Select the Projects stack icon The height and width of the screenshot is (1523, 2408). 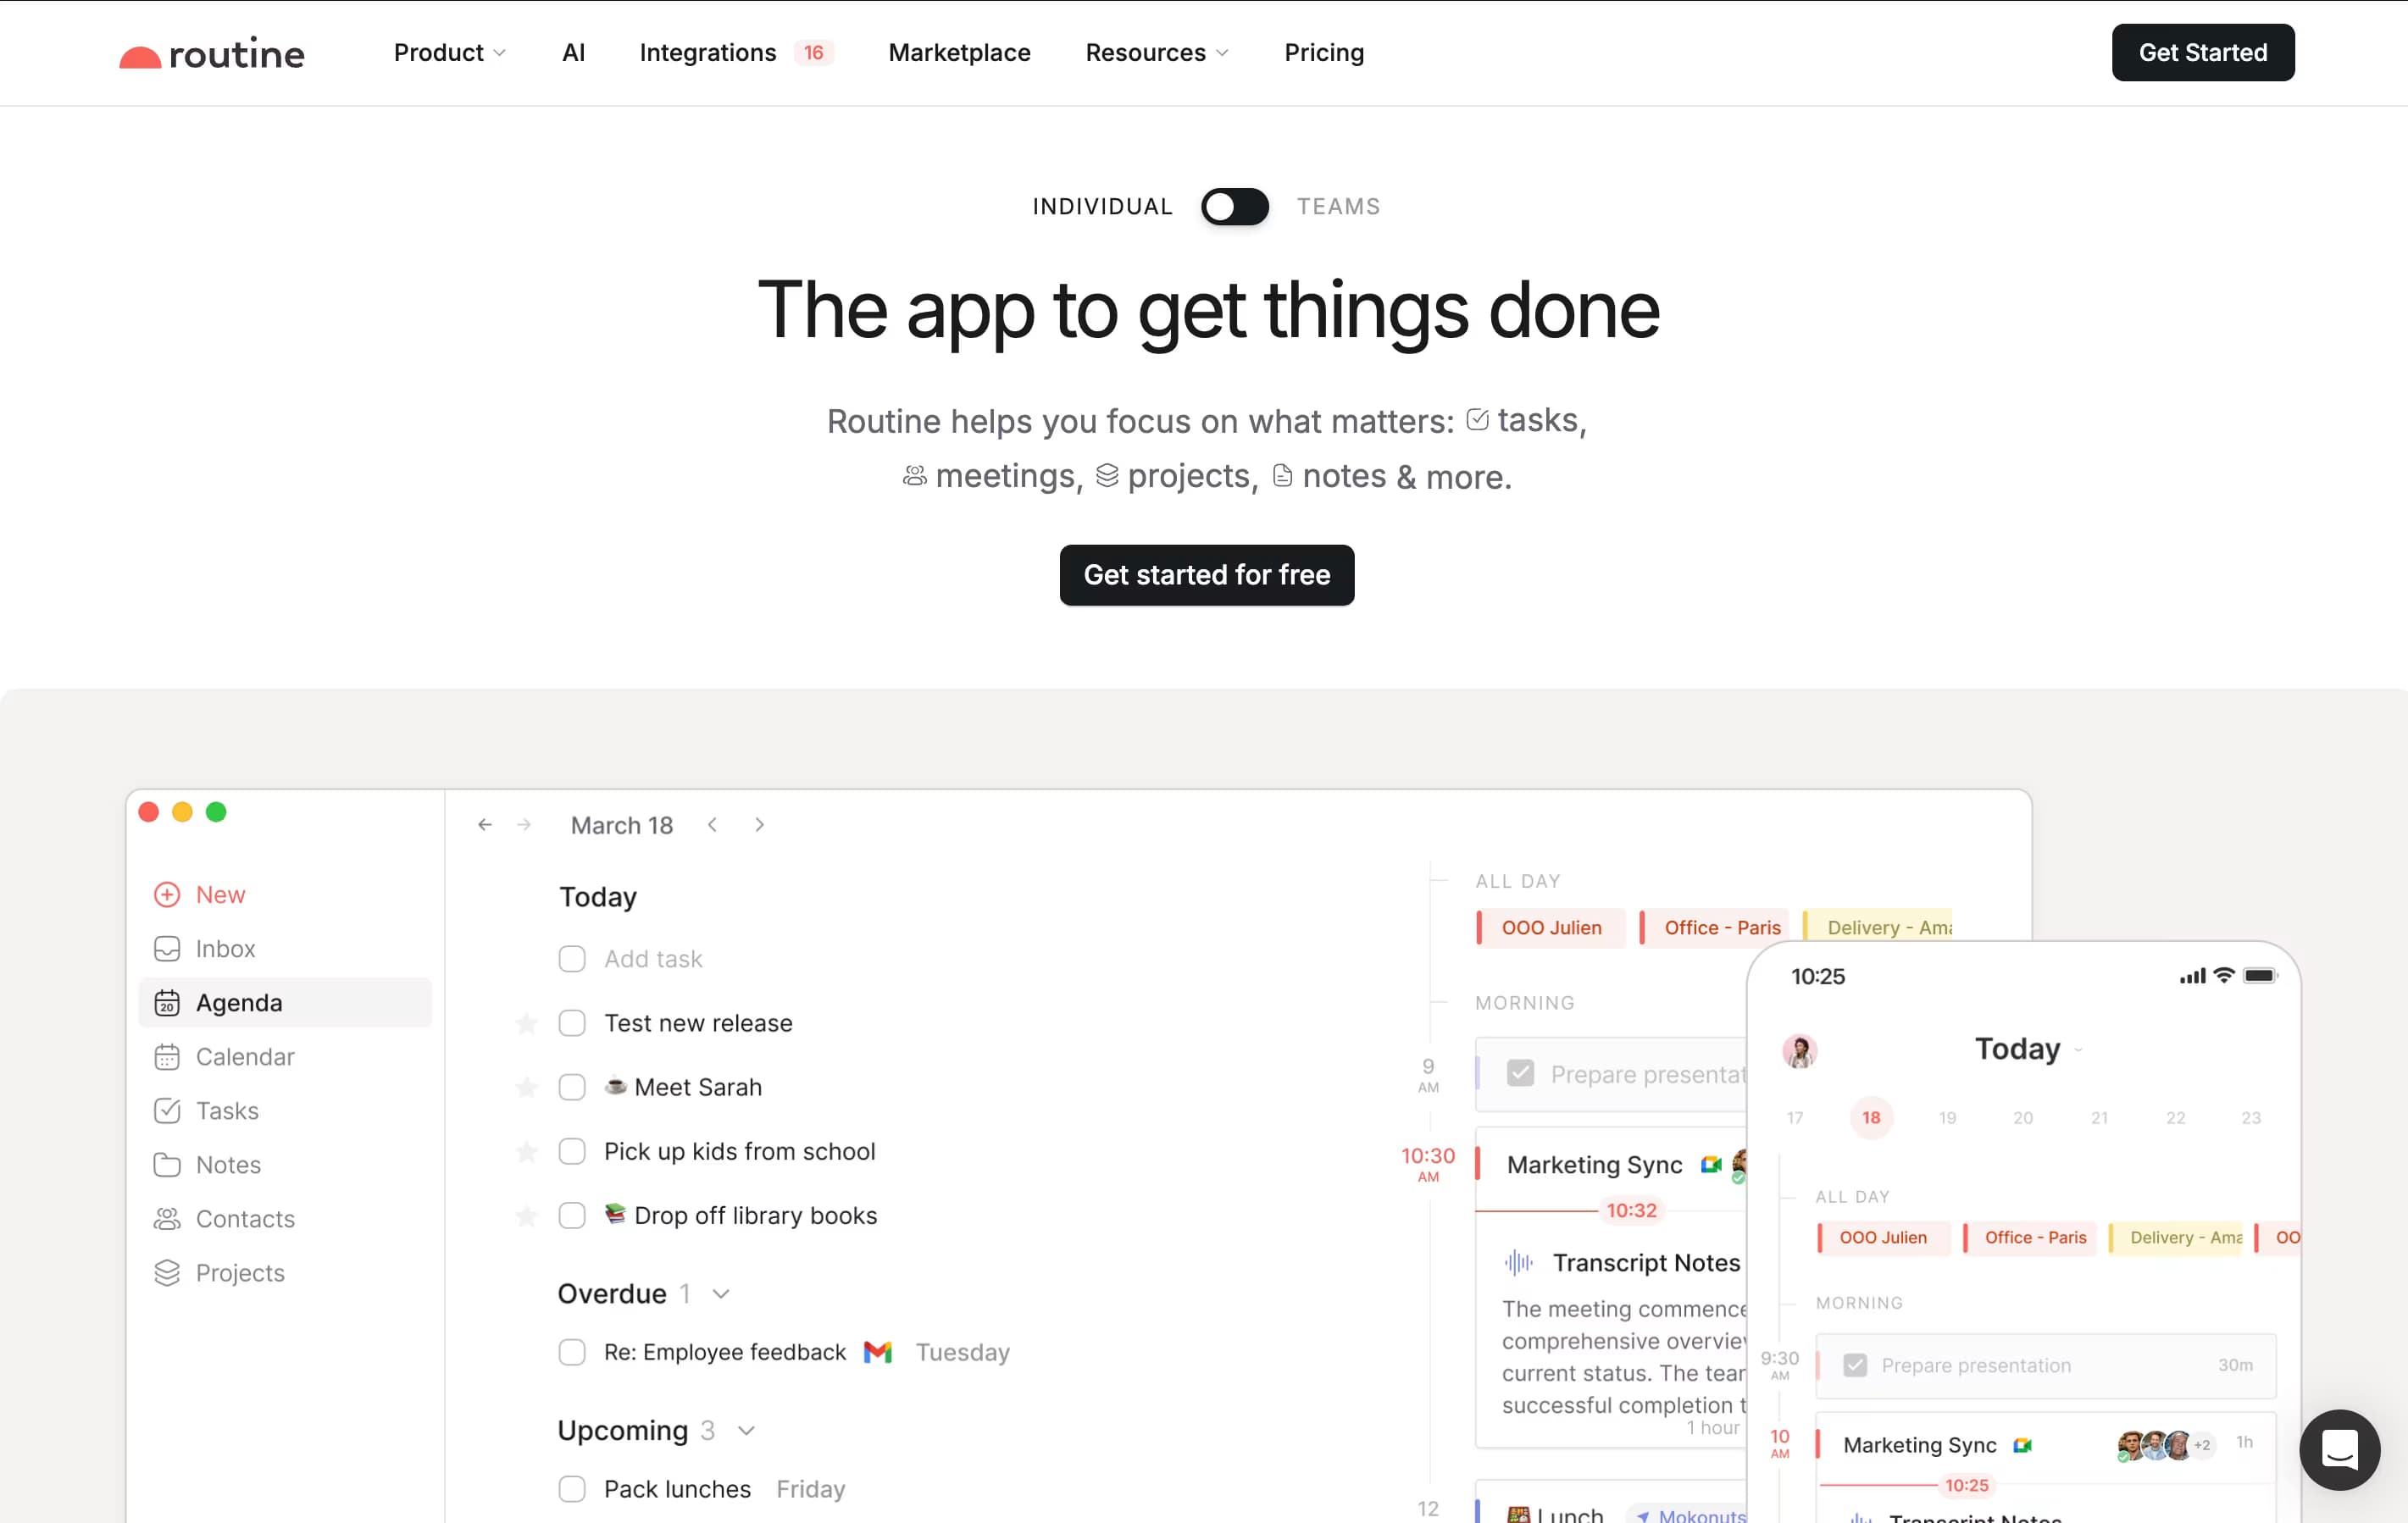tap(167, 1272)
